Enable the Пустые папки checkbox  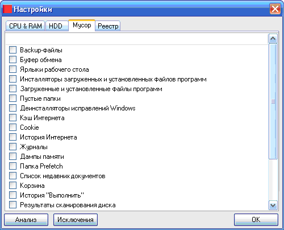13,98
